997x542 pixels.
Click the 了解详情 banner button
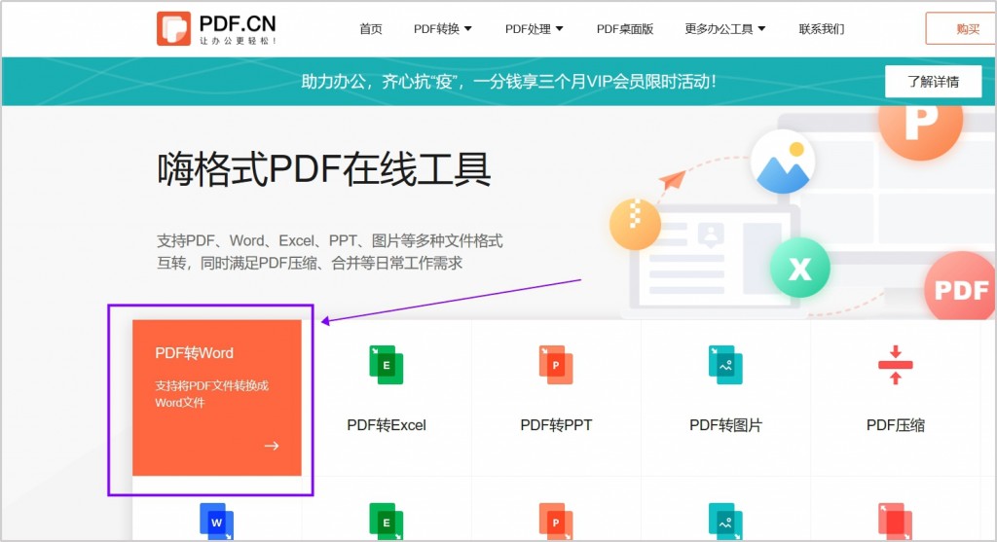coord(933,82)
